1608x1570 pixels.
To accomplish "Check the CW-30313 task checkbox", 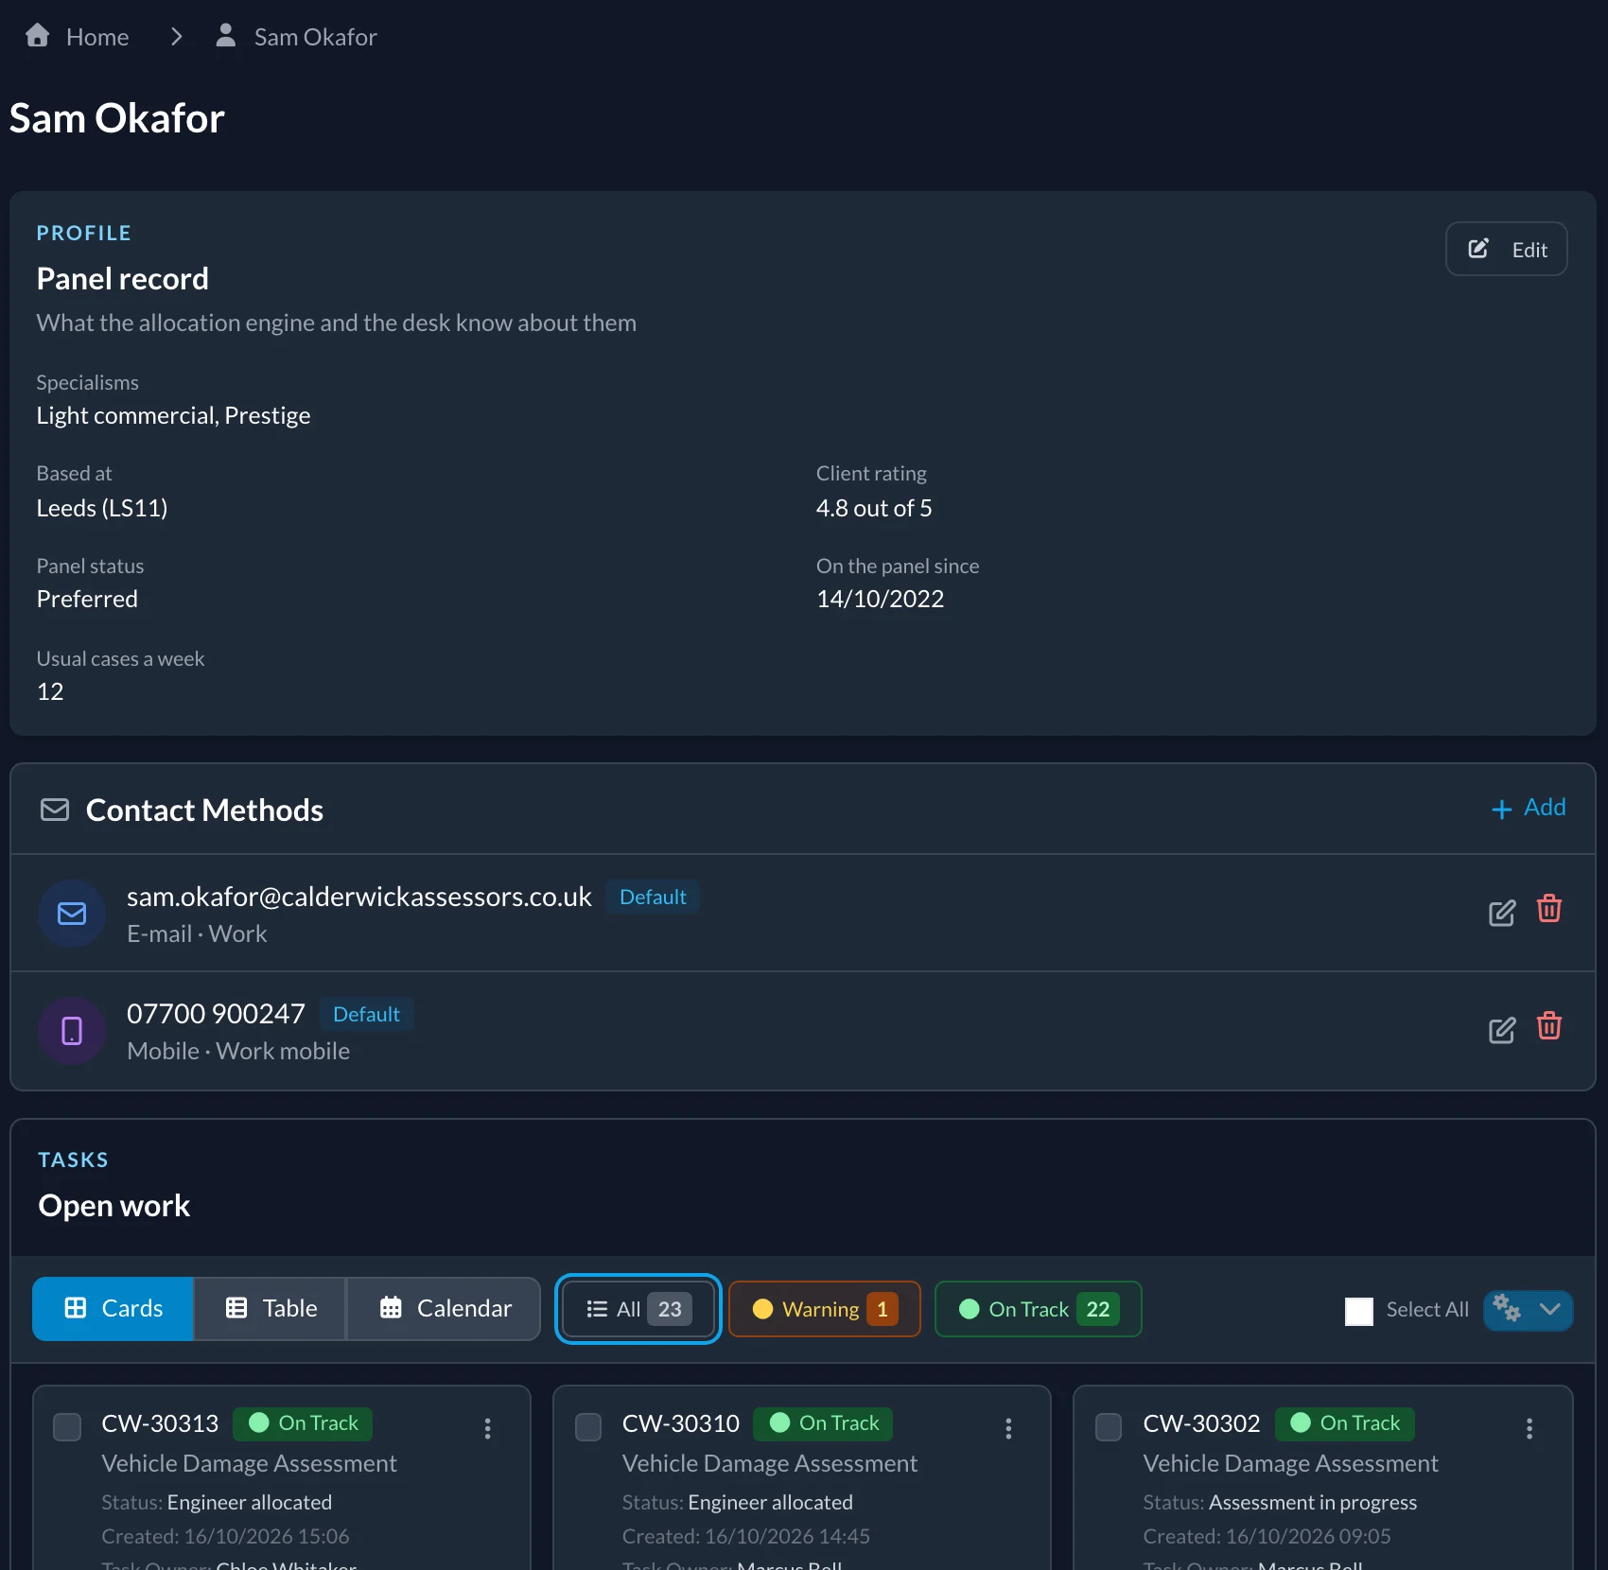I will tap(67, 1427).
